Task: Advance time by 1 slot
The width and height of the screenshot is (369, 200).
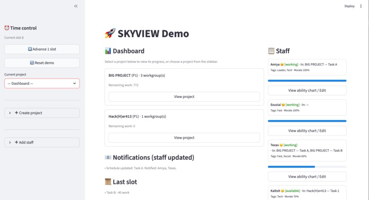Action: point(42,49)
